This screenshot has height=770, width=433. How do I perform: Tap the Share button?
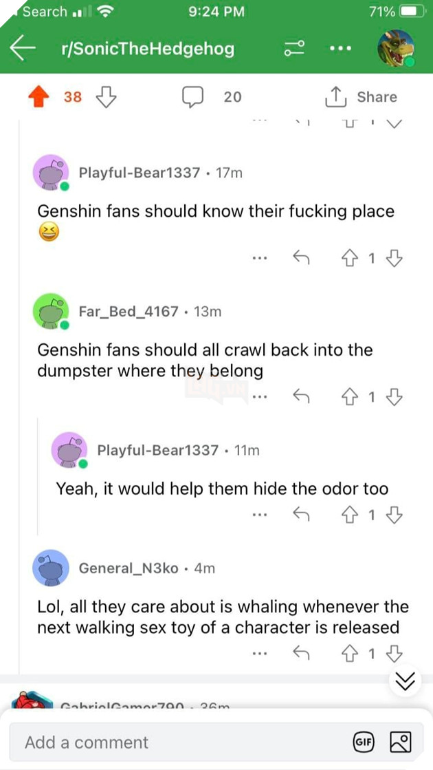click(361, 97)
